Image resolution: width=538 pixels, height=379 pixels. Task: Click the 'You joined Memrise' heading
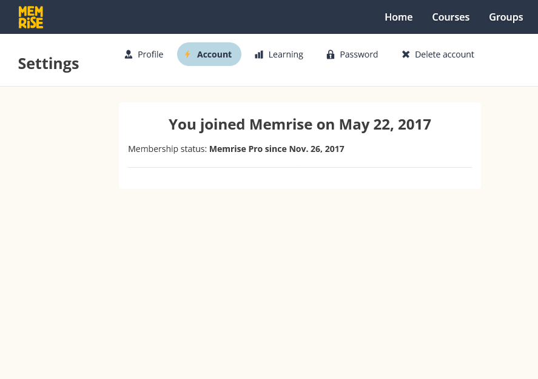click(x=300, y=125)
